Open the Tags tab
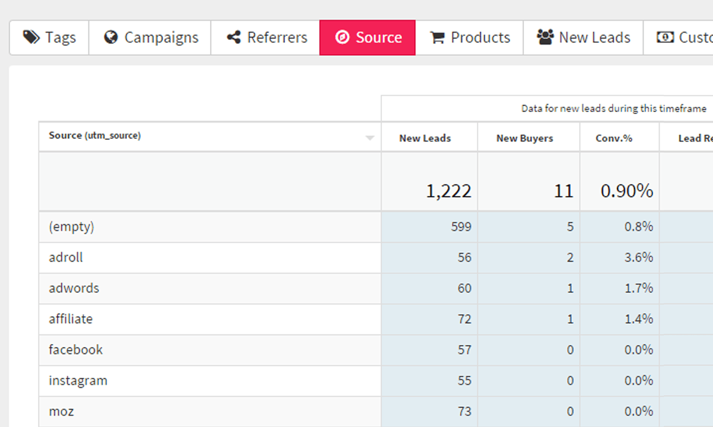Screen dimensions: 713x427 pyautogui.click(x=49, y=37)
